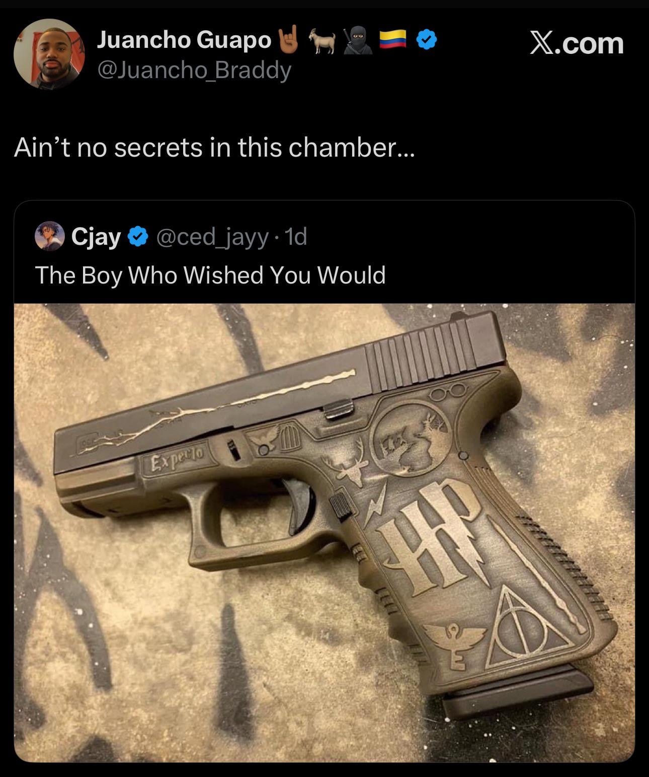Open the "The Boy Who Wished You Would" quote text
This screenshot has width=649, height=777.
tap(210, 275)
